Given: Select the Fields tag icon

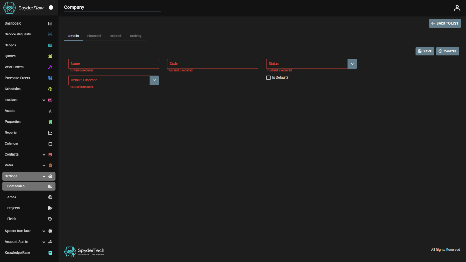Looking at the screenshot, I should coord(50,219).
